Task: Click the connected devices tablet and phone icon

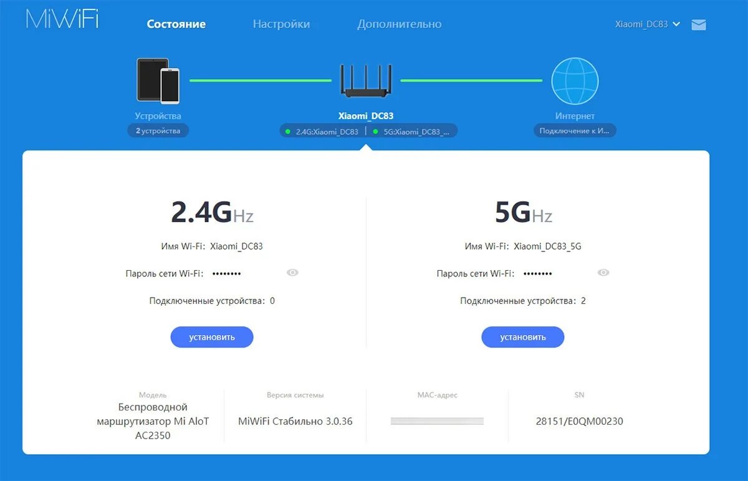Action: pos(158,80)
